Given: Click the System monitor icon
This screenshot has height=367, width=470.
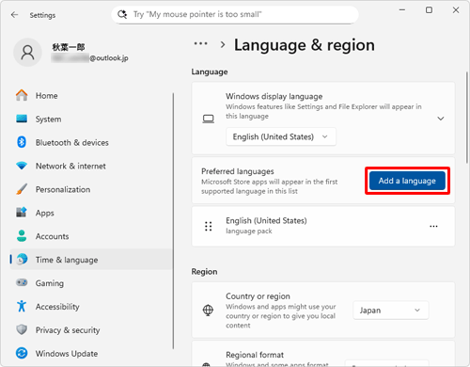Looking at the screenshot, I should 22,119.
